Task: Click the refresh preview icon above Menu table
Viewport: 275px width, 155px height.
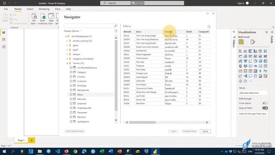Action: coord(209,27)
